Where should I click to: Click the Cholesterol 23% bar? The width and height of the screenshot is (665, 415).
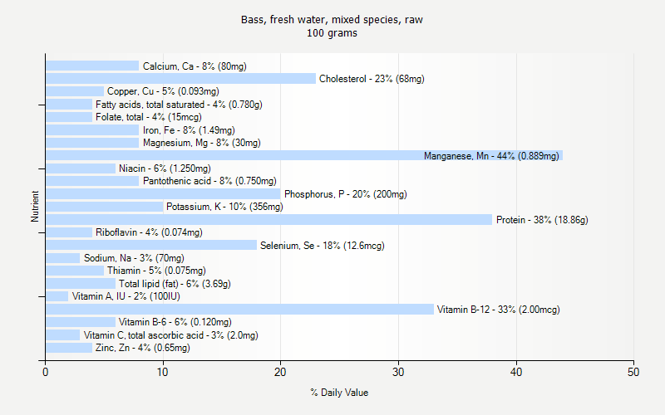pyautogui.click(x=180, y=79)
